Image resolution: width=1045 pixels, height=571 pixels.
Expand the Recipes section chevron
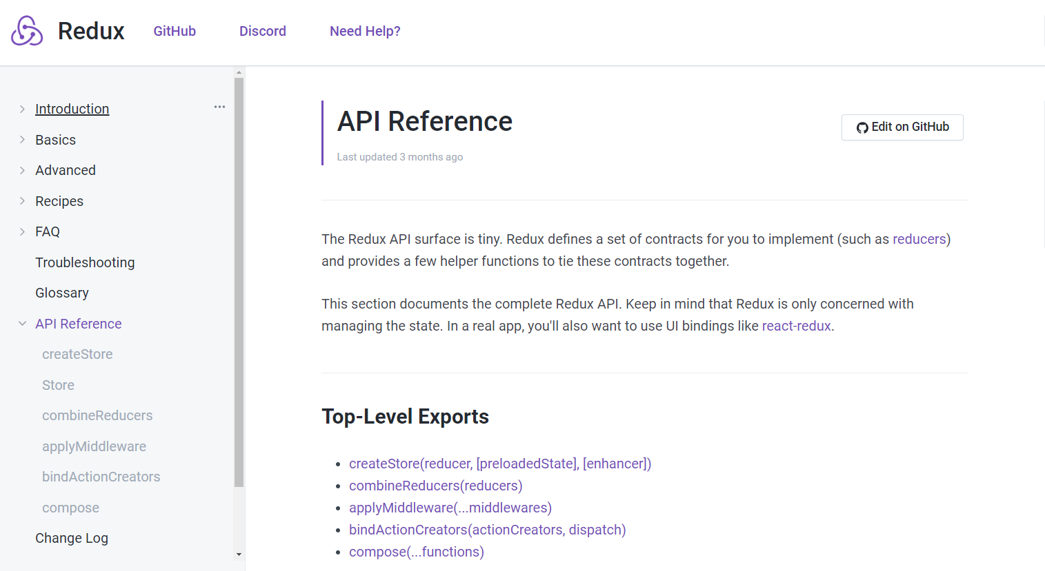[22, 201]
